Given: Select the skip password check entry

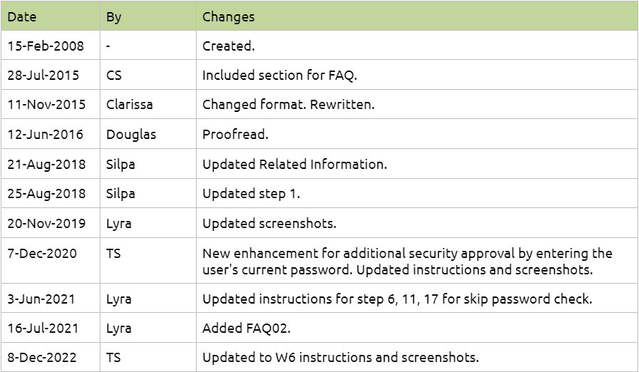Looking at the screenshot, I should tap(397, 299).
